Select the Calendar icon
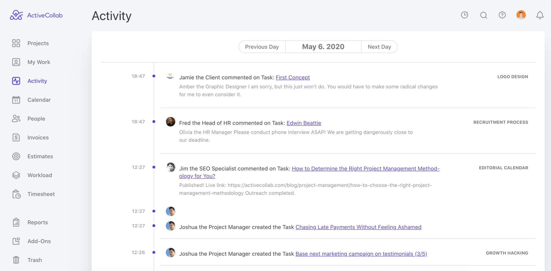 [x=16, y=100]
